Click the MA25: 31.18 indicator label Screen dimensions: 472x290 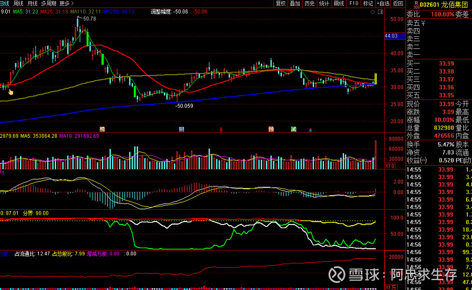[x=54, y=12]
